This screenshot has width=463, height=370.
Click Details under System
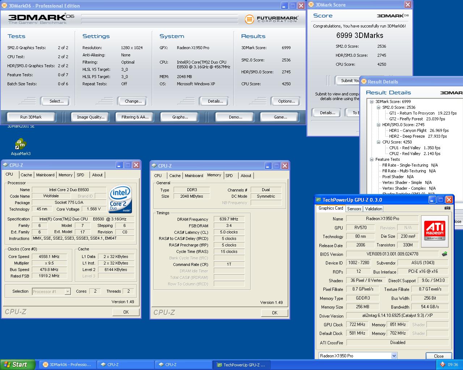[x=214, y=101]
